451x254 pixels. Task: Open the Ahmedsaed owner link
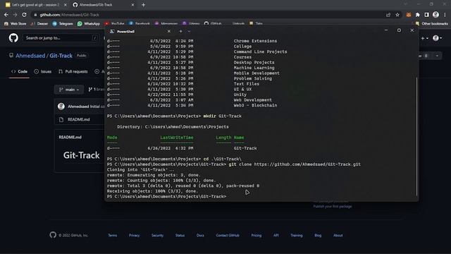[30, 56]
